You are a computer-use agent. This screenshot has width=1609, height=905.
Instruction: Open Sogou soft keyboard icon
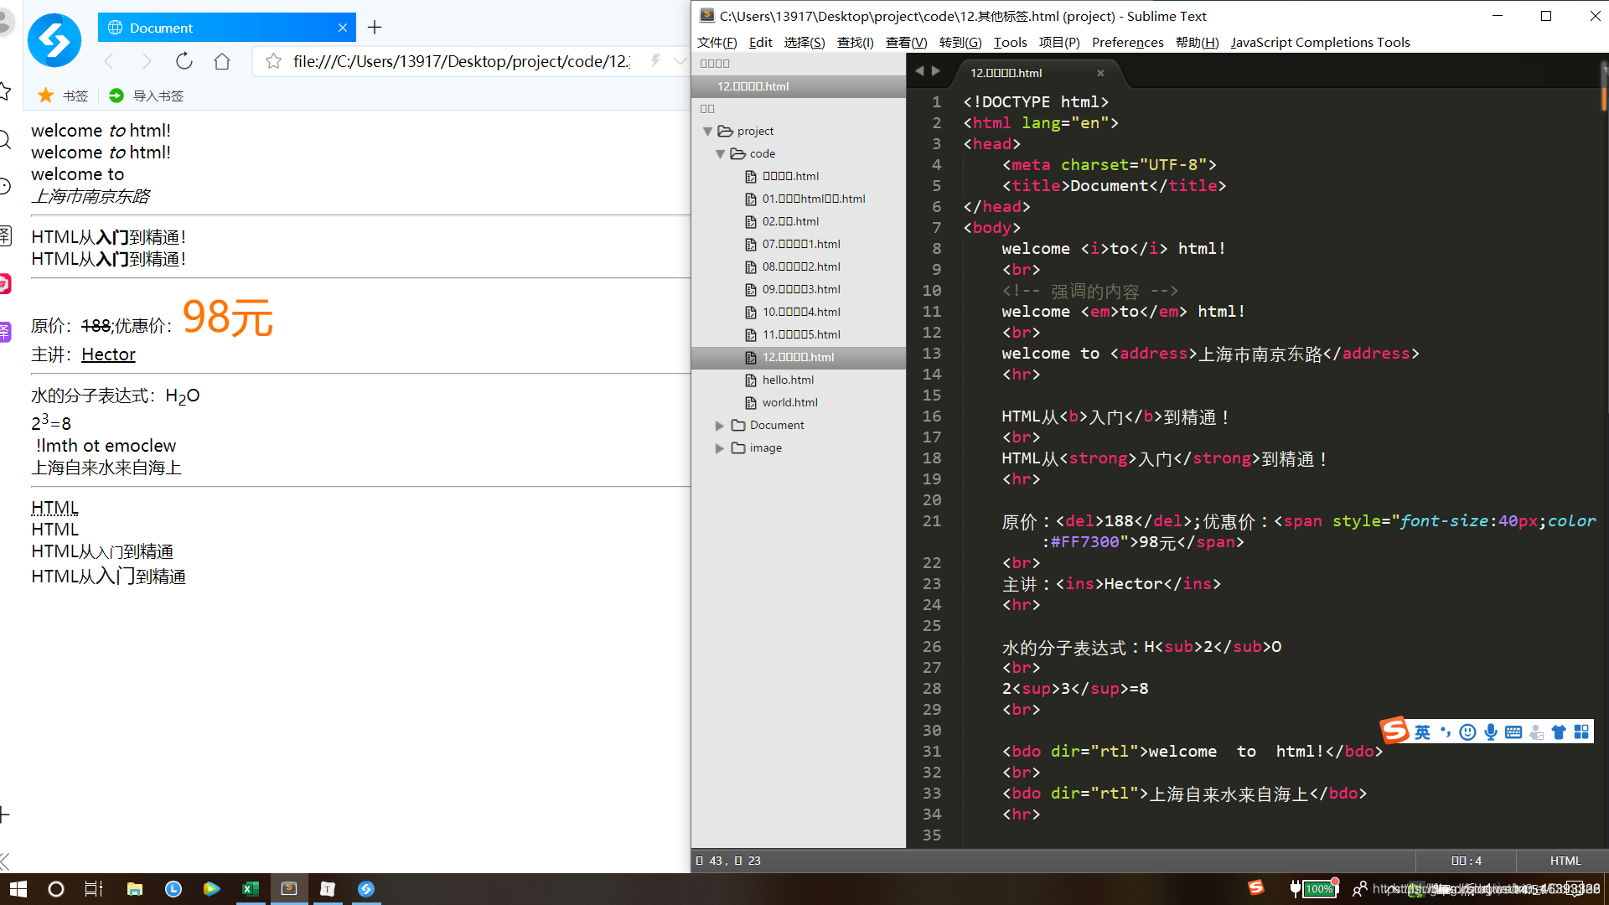tap(1513, 732)
